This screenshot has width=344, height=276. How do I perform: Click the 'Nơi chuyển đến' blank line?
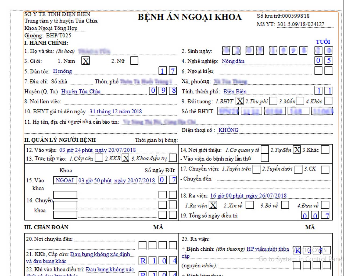click(105, 239)
